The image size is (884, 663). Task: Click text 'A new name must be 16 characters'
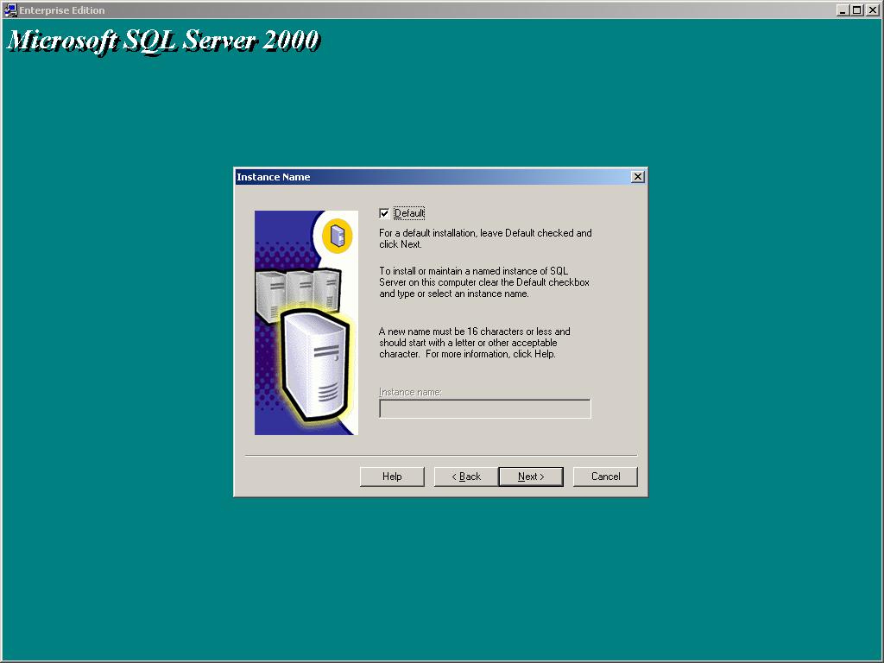coord(451,331)
